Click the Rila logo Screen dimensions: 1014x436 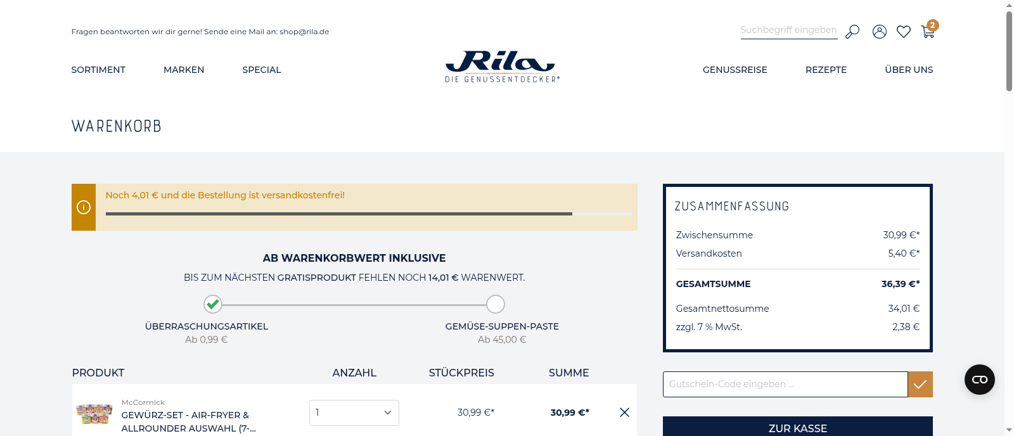[x=502, y=67]
